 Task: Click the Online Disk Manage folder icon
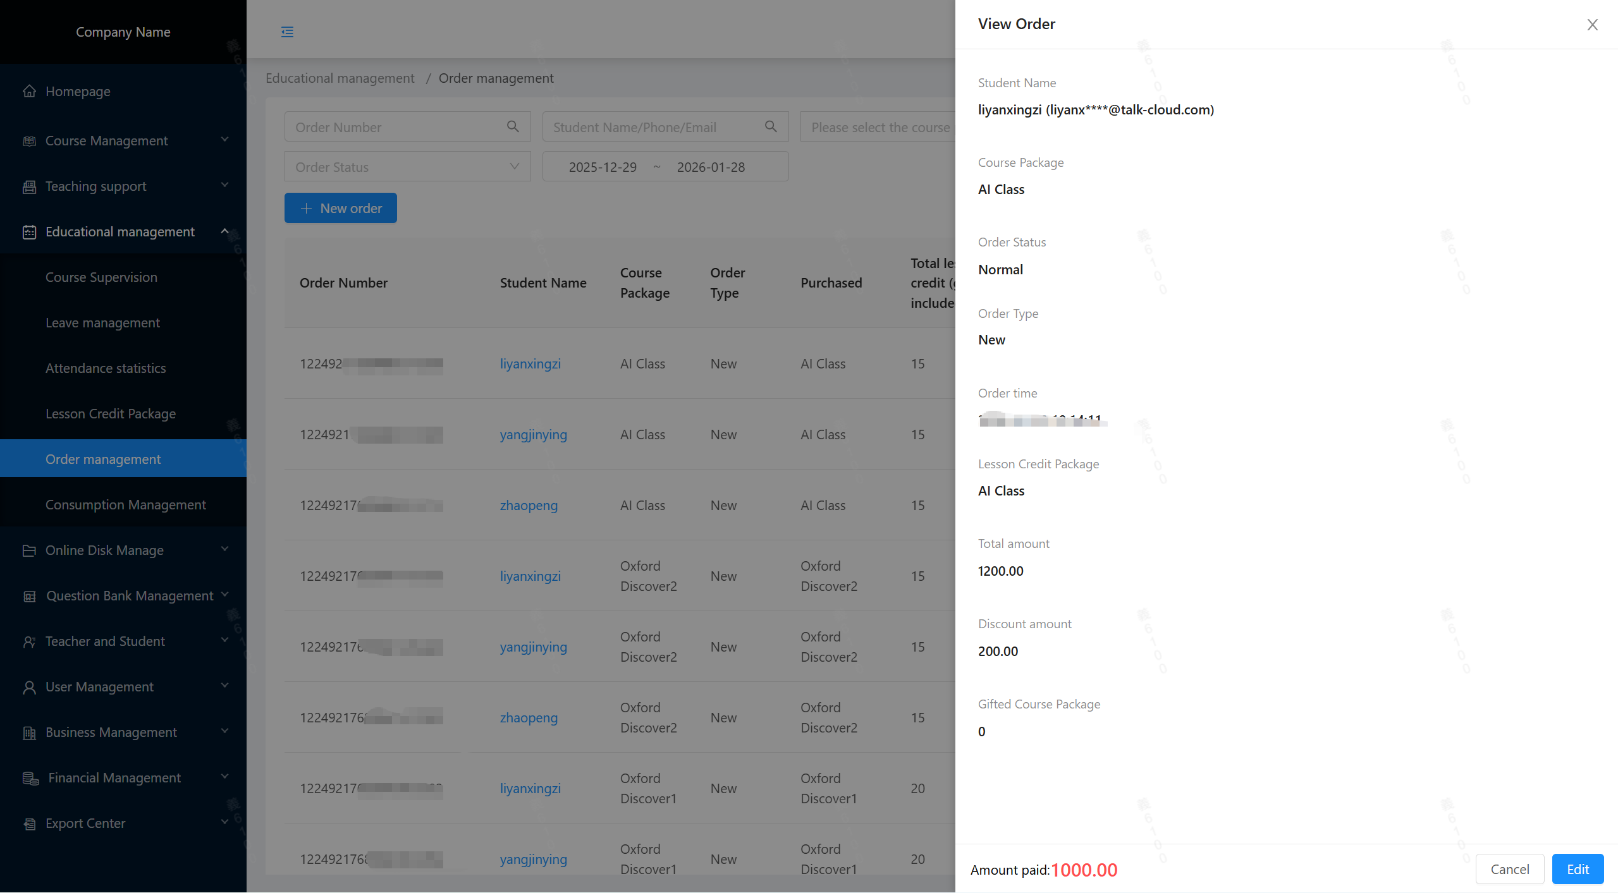pyautogui.click(x=29, y=550)
